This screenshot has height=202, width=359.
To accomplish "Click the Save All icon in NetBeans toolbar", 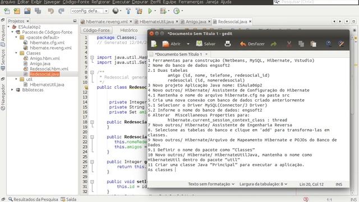I will [38, 11].
